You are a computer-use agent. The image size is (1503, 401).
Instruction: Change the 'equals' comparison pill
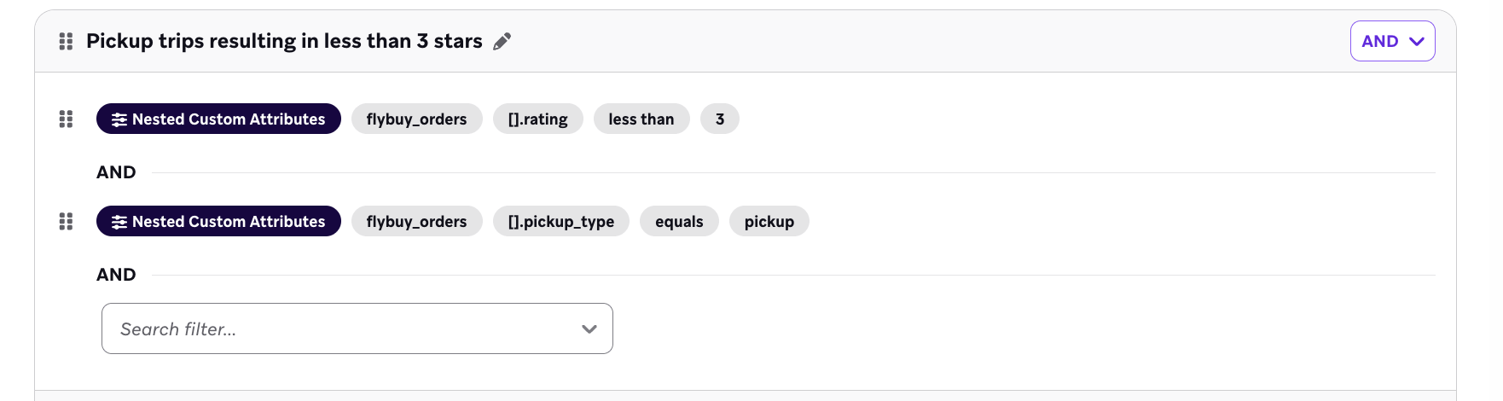pos(679,222)
